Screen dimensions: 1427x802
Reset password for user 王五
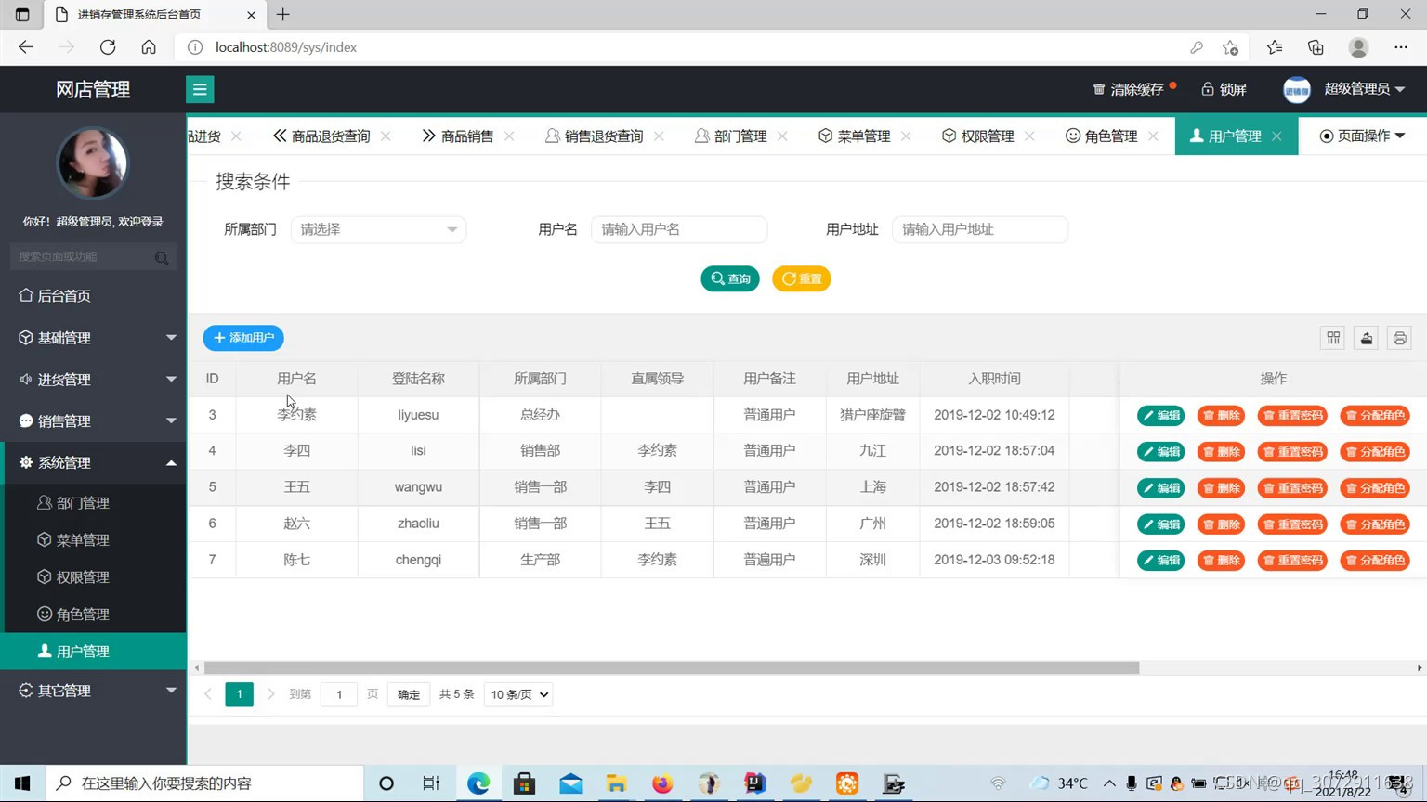pyautogui.click(x=1292, y=487)
